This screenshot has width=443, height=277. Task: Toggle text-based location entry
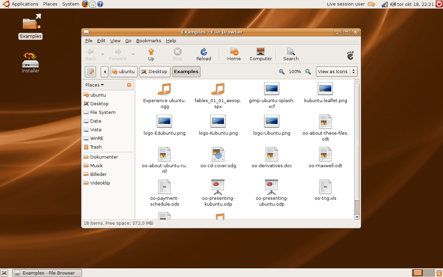click(90, 72)
